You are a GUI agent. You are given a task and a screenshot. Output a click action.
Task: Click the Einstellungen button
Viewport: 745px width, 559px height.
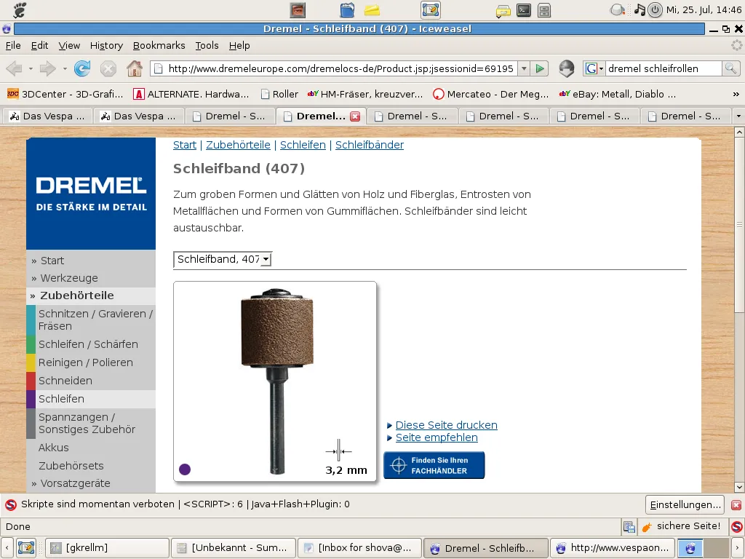tap(685, 505)
